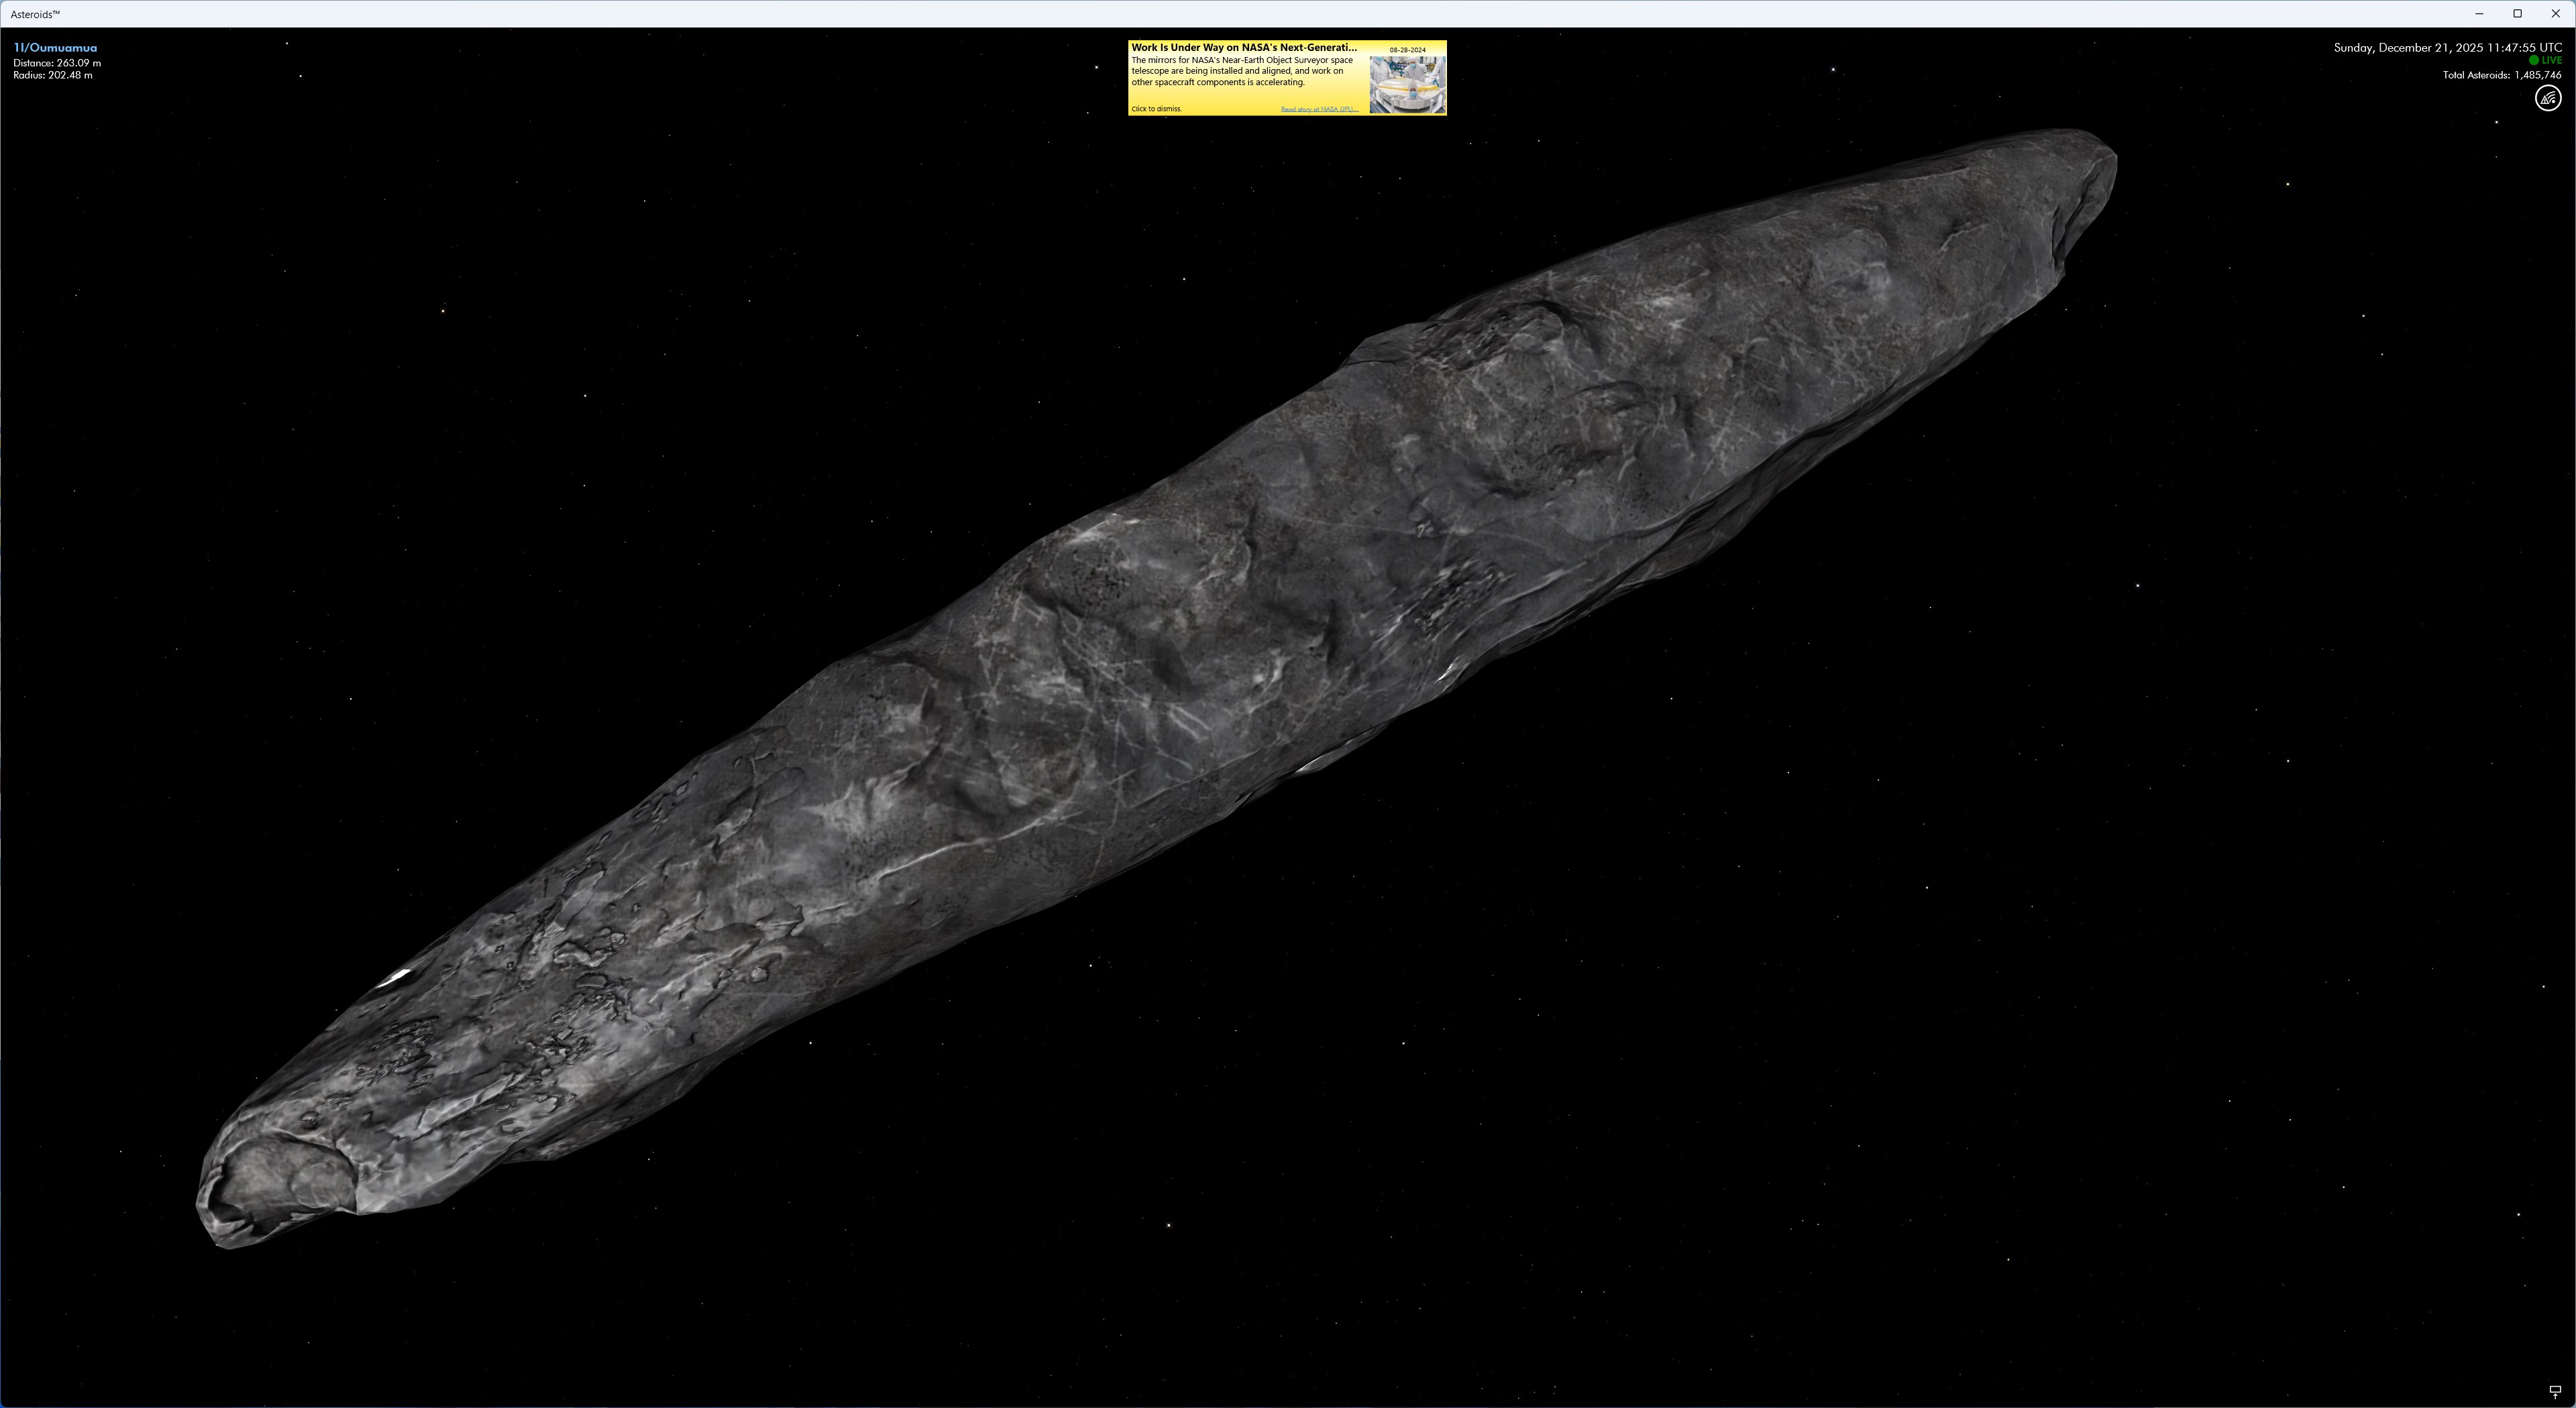This screenshot has height=1408, width=2576.
Task: Toggle the news banner visibility by dismissing it
Action: point(1155,108)
